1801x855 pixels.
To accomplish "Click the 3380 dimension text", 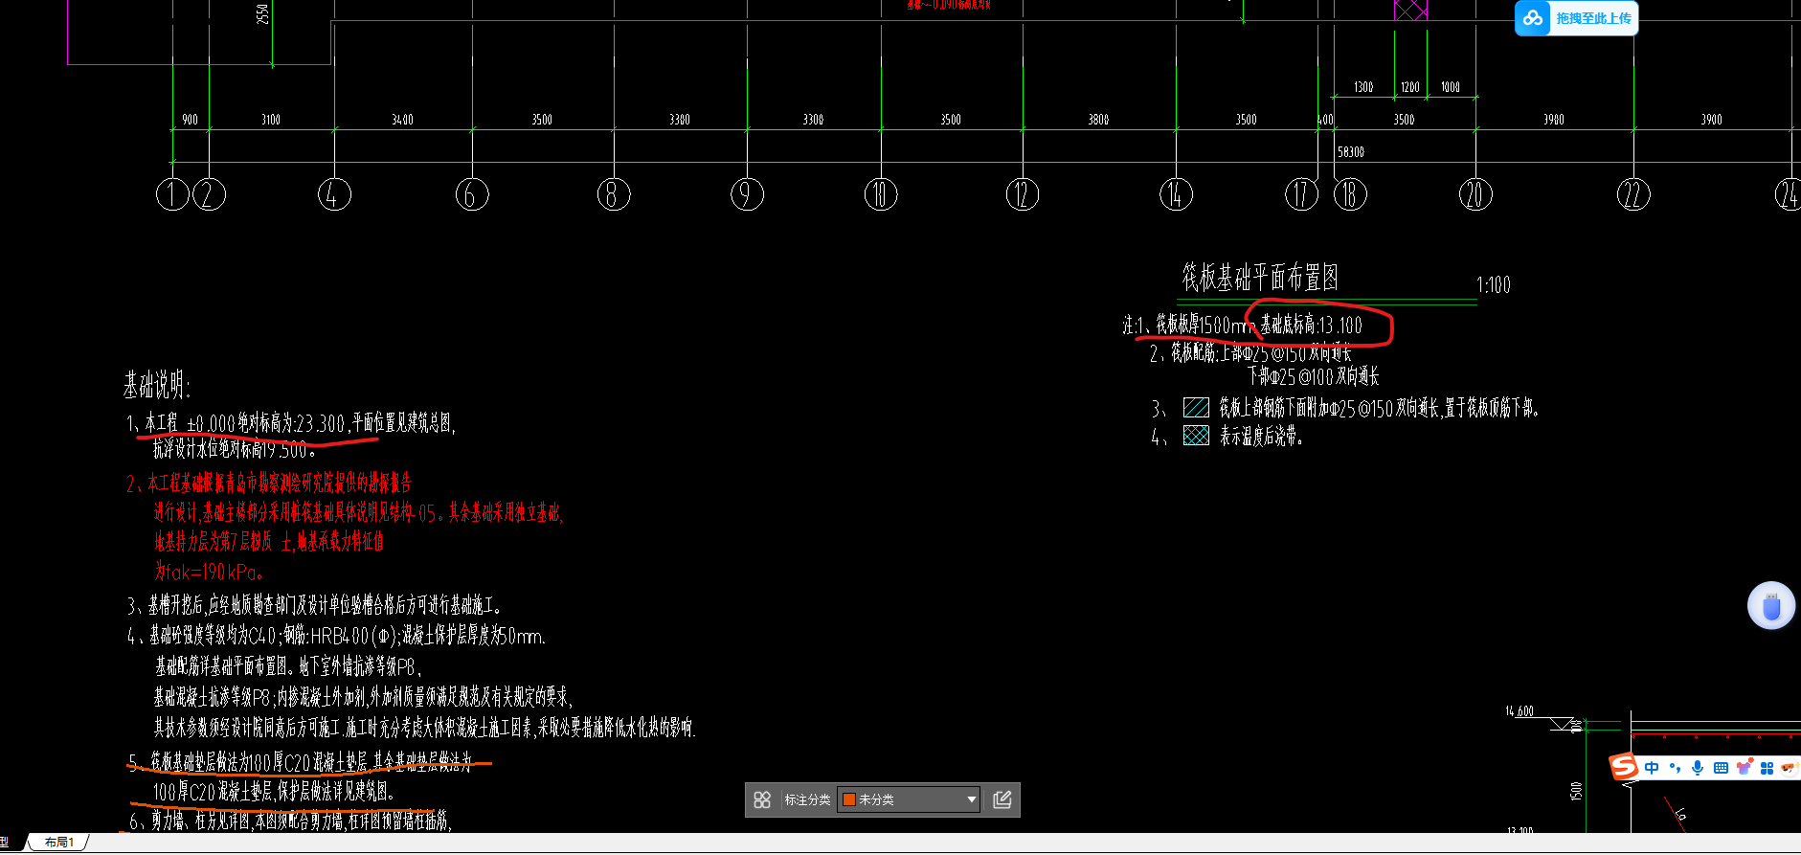I will coord(680,120).
